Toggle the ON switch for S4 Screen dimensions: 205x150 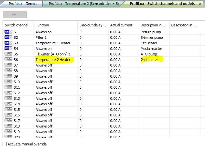tap(8, 48)
